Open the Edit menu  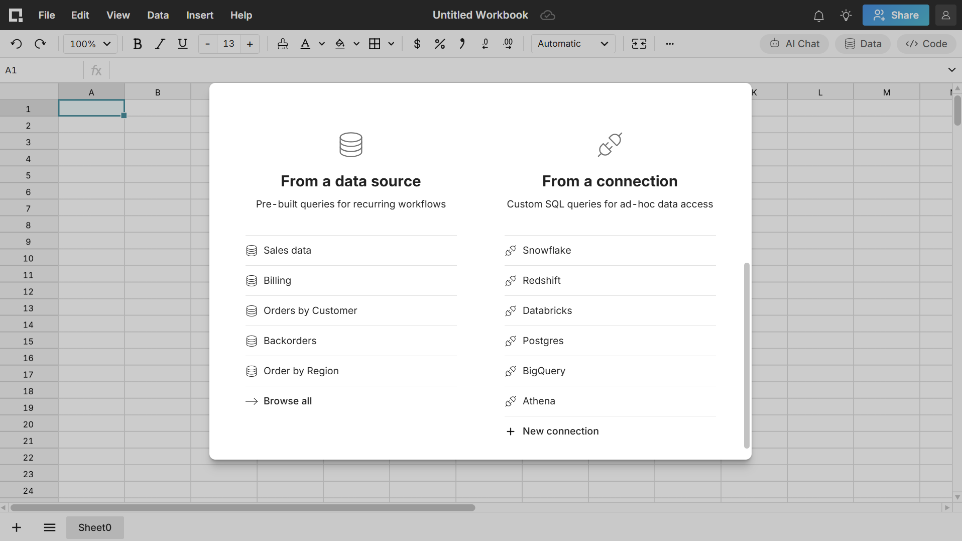point(80,15)
